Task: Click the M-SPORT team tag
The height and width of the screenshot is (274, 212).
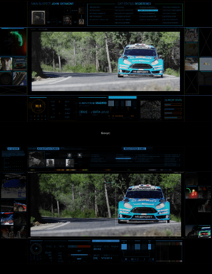Action: pyautogui.click(x=13, y=149)
